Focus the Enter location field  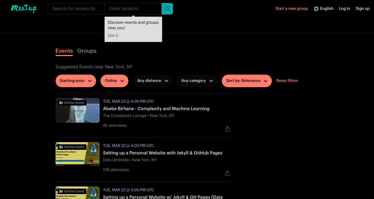pyautogui.click(x=133, y=9)
